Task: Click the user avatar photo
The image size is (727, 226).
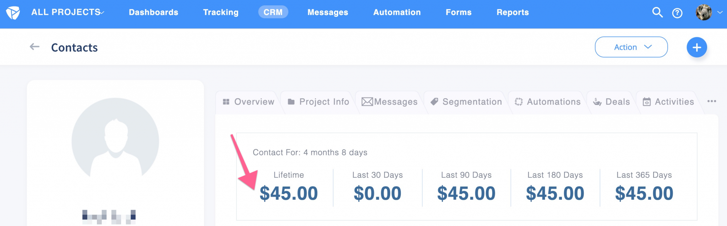Action: point(704,12)
